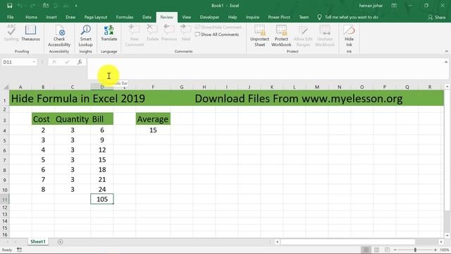This screenshot has width=451, height=254.
Task: Switch to Page Layout view in status bar
Action: point(376,250)
